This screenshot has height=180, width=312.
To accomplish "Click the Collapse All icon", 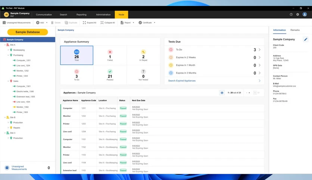I will (x=102, y=23).
